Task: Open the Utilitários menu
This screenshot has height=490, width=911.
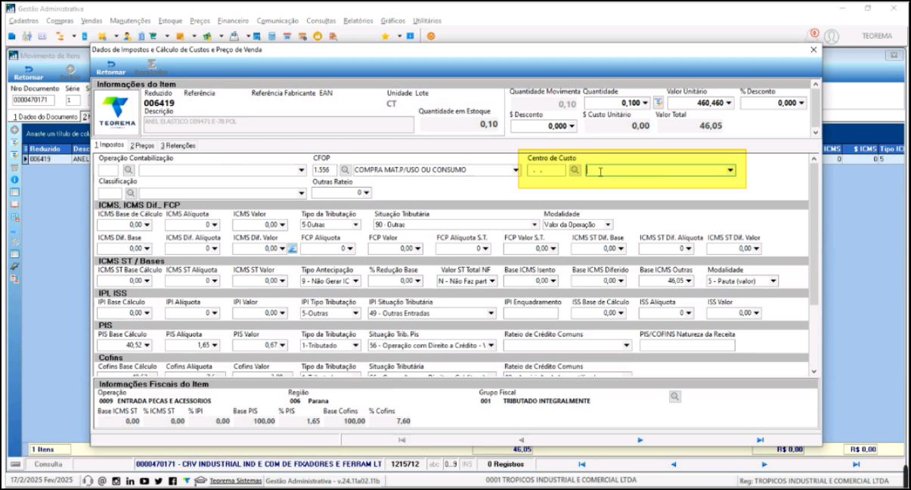Action: 428,20
